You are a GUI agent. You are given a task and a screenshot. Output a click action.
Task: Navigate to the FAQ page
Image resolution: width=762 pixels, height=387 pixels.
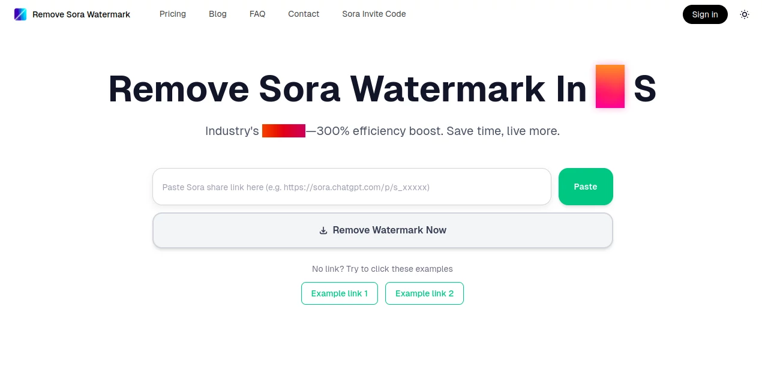click(257, 14)
